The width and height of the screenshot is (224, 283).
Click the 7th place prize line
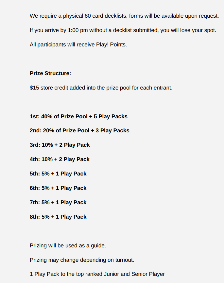point(58,202)
